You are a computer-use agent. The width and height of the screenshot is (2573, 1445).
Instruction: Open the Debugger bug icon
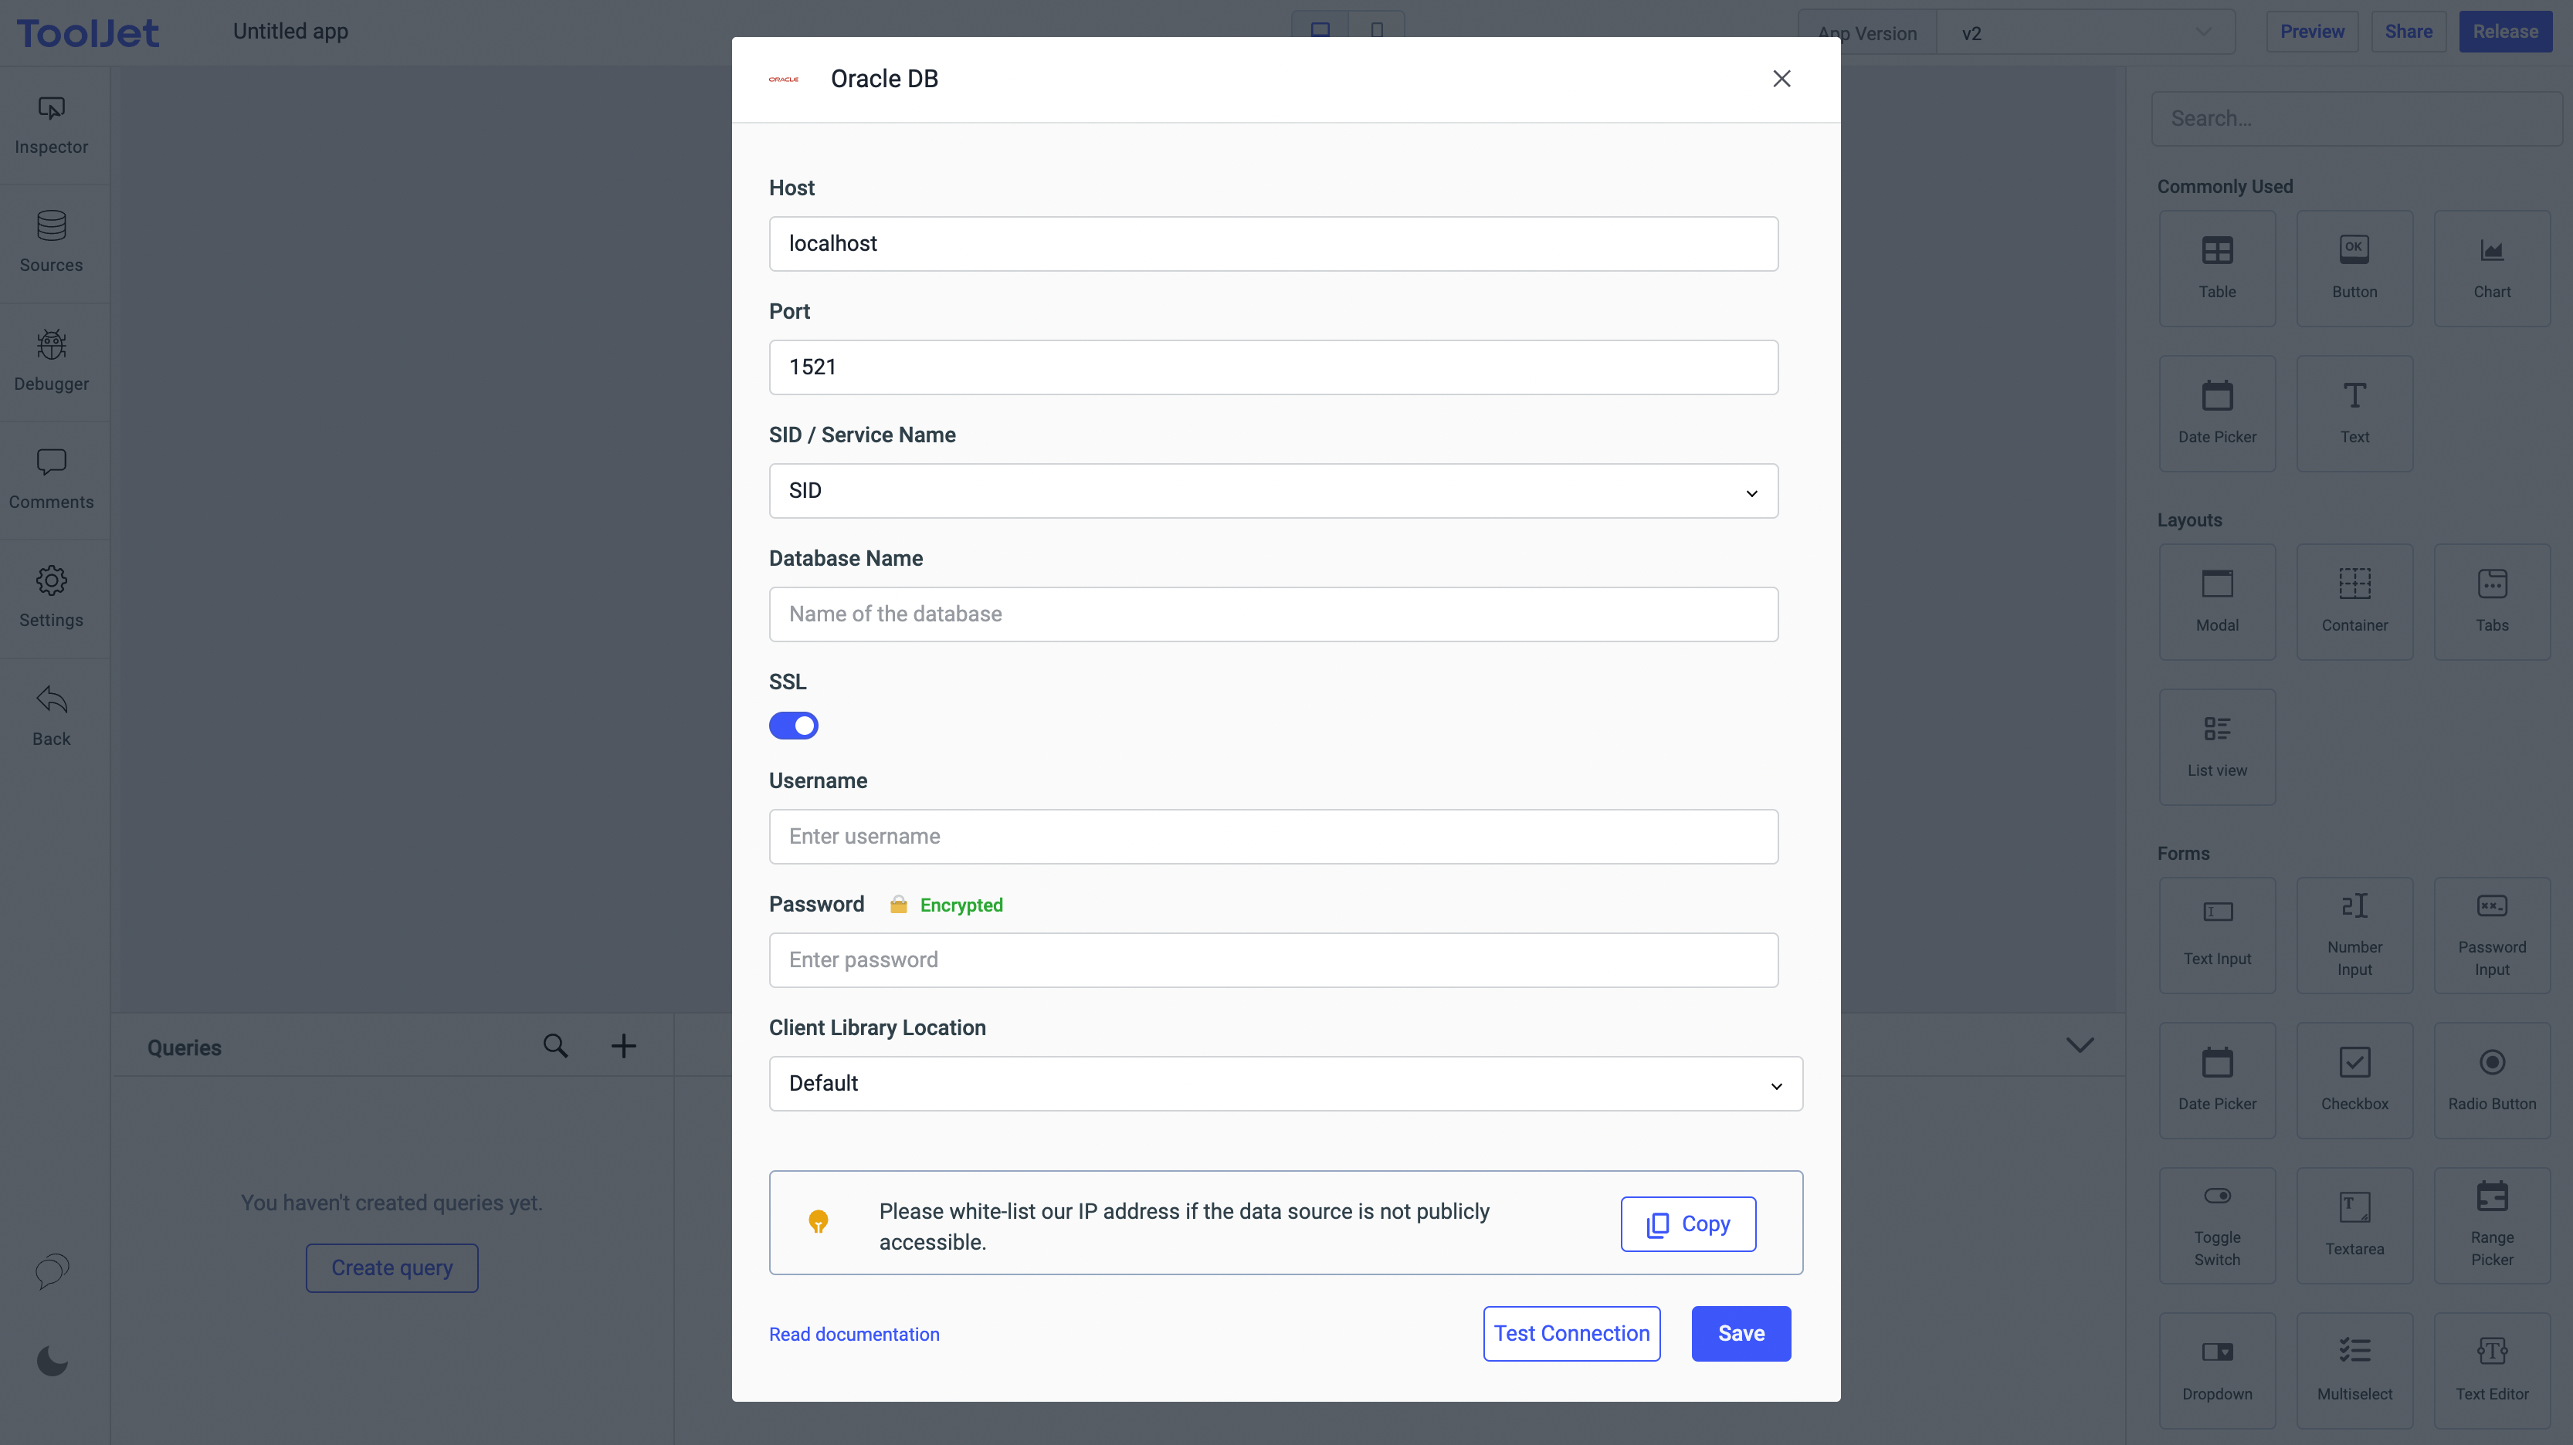(51, 344)
